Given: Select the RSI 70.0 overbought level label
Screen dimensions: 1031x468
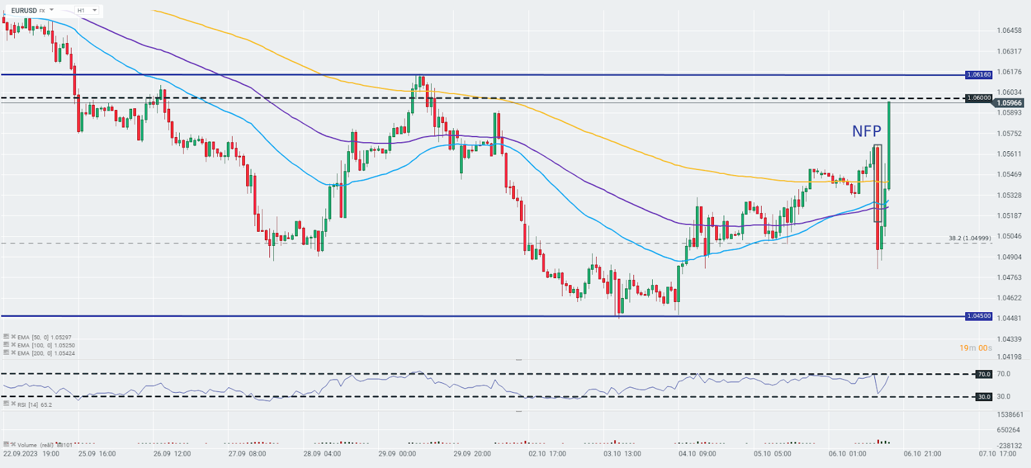Looking at the screenshot, I should [983, 374].
